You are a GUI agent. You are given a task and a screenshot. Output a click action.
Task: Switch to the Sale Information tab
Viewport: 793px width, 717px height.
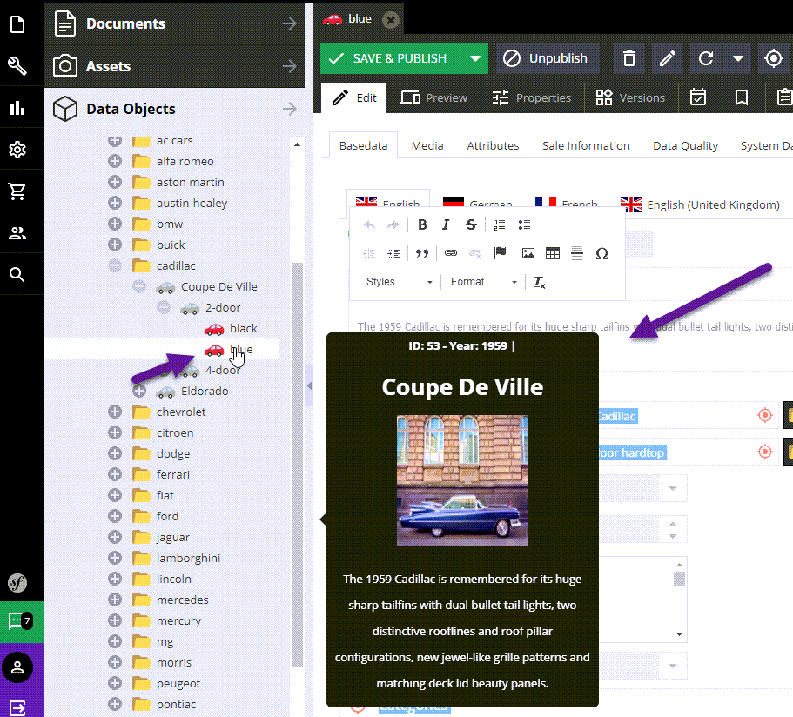[586, 145]
